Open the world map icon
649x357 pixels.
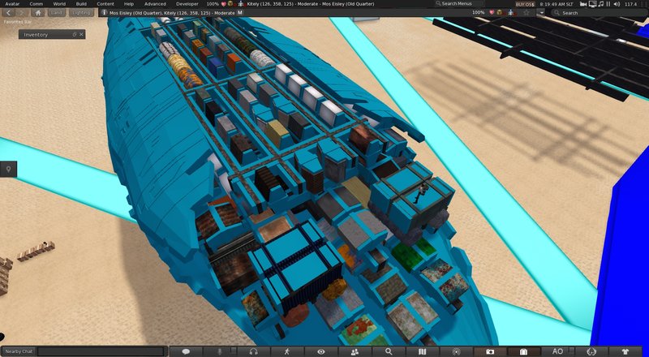point(422,351)
